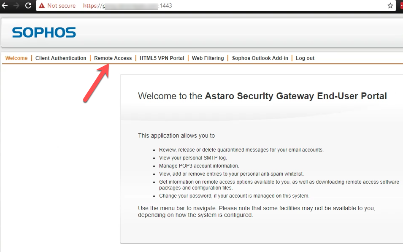Click 'View your personal SMTP log.' line
The width and height of the screenshot is (403, 252).
[x=193, y=157]
